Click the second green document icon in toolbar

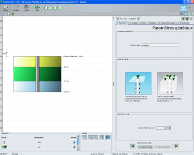(50, 8)
